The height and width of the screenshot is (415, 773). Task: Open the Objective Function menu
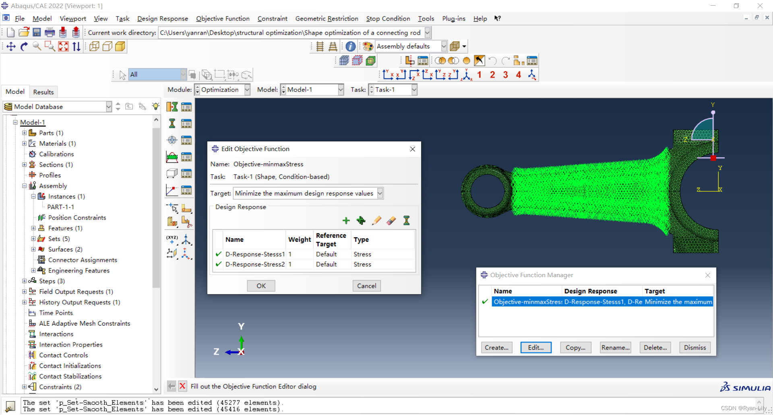click(x=223, y=19)
